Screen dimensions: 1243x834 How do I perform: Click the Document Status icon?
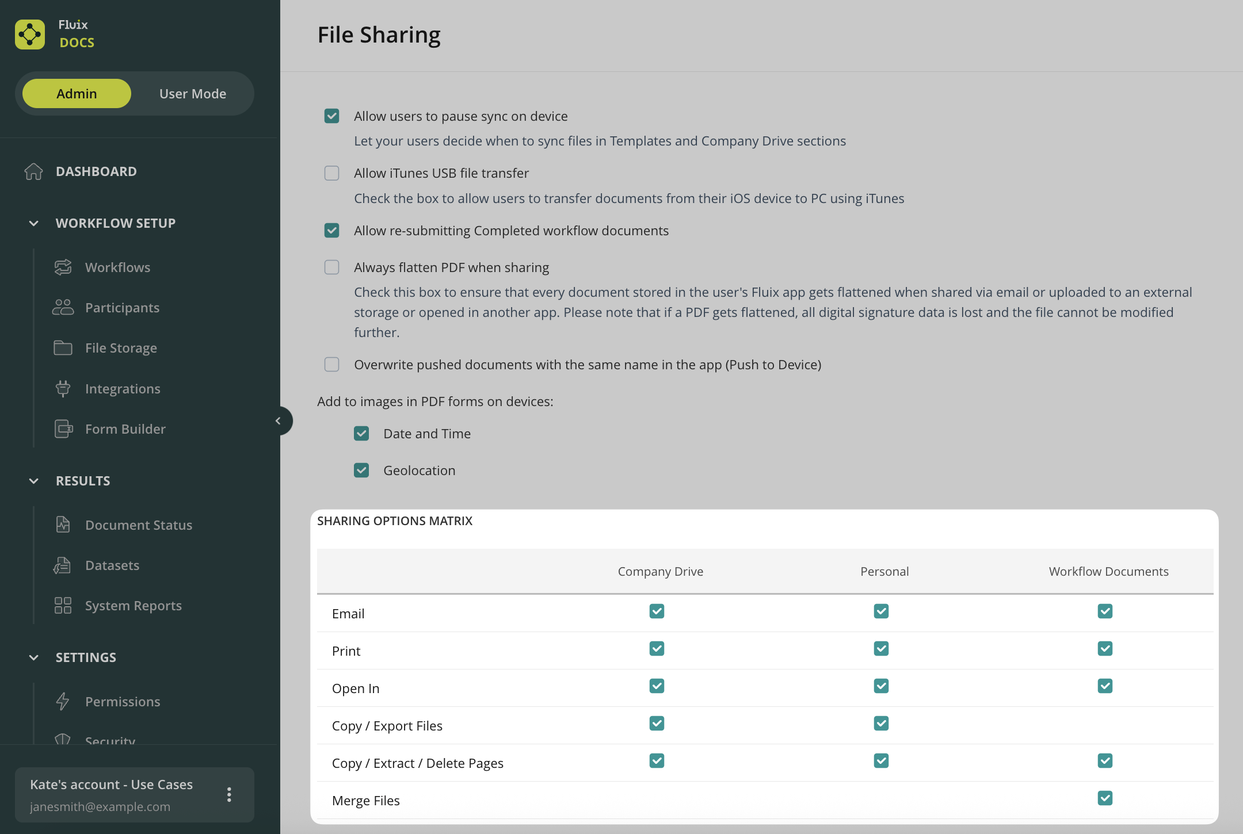[x=63, y=525]
